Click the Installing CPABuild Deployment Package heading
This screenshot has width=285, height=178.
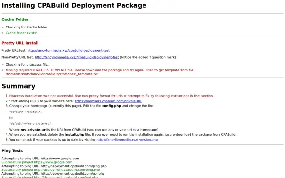coord(74,5)
